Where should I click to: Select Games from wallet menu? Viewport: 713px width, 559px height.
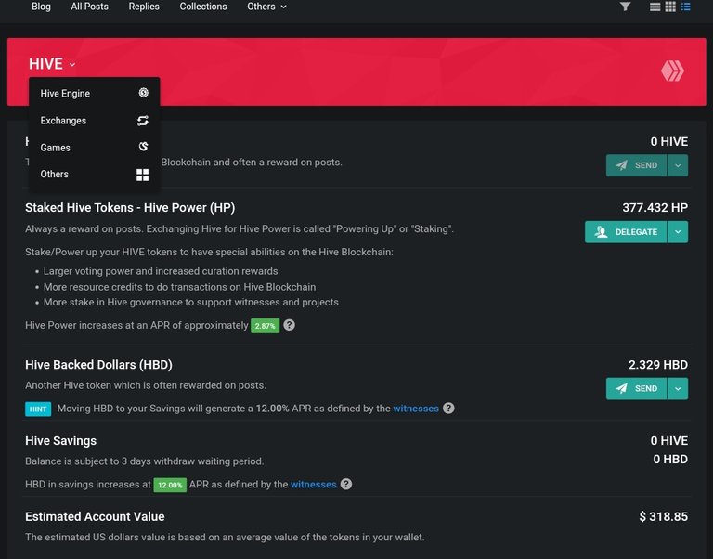(x=94, y=148)
